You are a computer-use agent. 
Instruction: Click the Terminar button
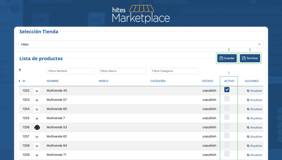point(250,58)
